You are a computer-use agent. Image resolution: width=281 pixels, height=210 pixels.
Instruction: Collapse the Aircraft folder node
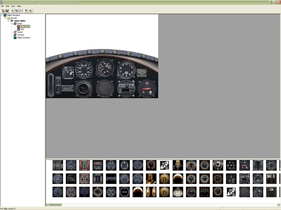pyautogui.click(x=6, y=18)
